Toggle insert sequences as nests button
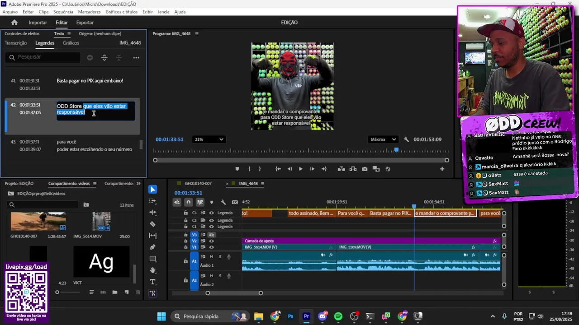 click(x=177, y=202)
